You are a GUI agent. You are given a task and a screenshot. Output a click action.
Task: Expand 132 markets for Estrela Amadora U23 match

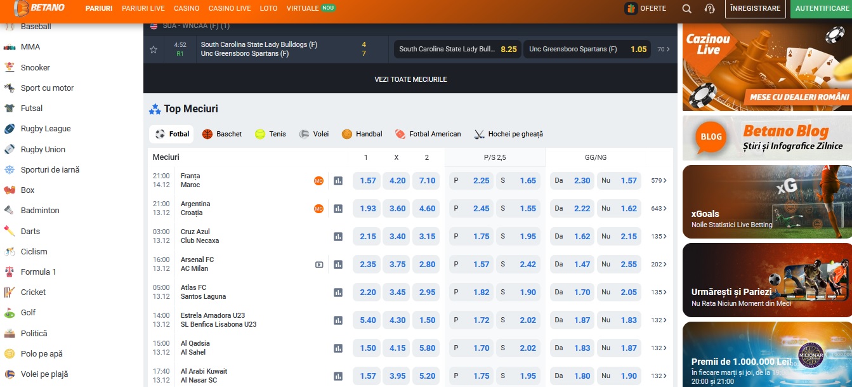click(x=659, y=320)
